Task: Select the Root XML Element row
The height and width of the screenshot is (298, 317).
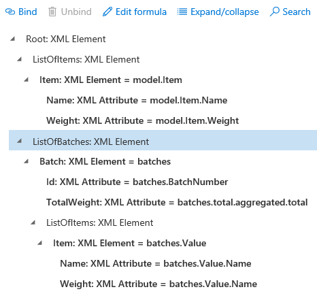Action: (66, 39)
